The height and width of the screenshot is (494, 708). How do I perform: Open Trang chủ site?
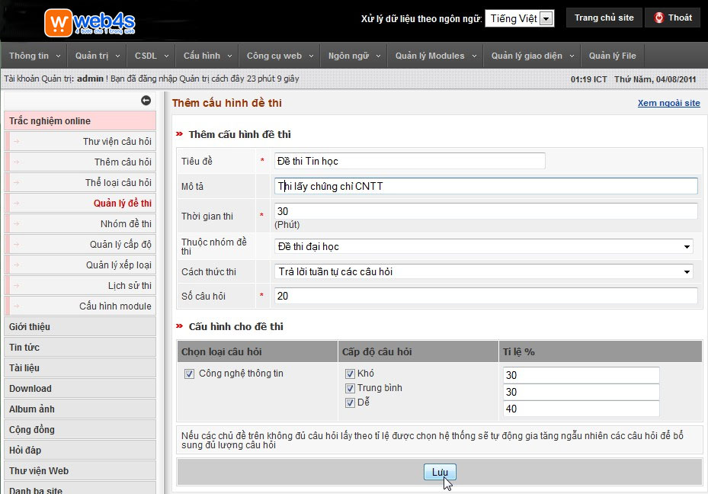click(604, 18)
